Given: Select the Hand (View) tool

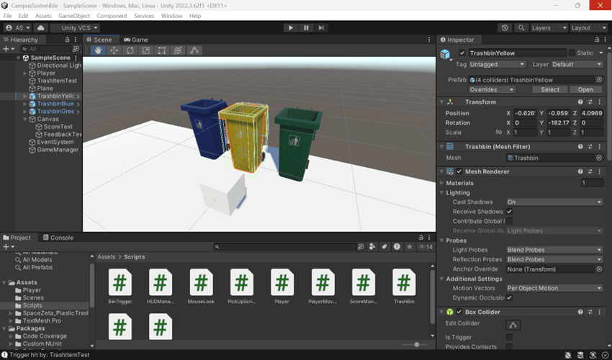Looking at the screenshot, I should pyautogui.click(x=99, y=51).
